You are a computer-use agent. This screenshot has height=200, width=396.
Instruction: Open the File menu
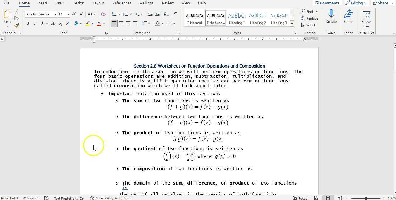coord(6,3)
